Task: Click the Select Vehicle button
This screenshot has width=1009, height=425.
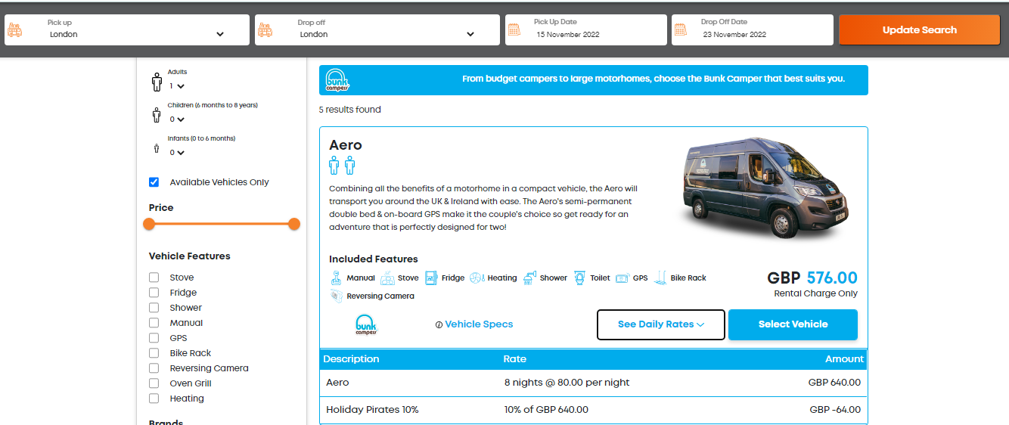Action: pyautogui.click(x=793, y=324)
